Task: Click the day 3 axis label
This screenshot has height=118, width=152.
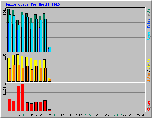Action: (x=19, y=115)
